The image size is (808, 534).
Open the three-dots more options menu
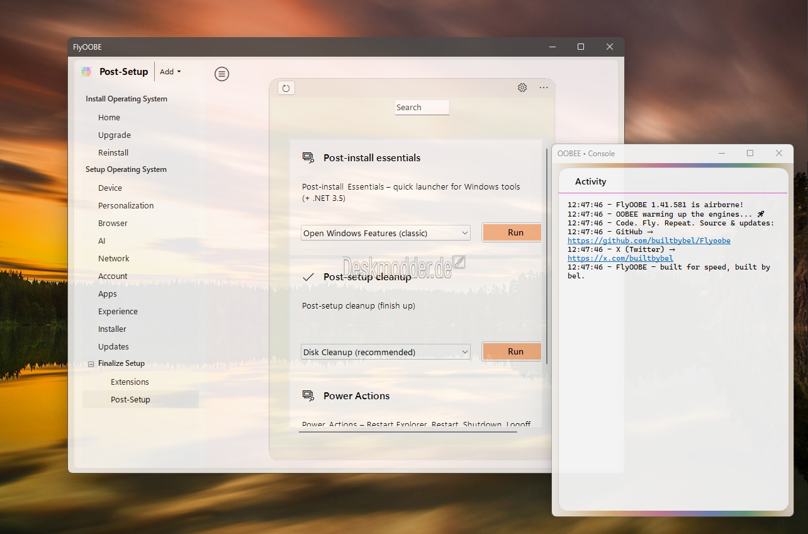point(544,88)
